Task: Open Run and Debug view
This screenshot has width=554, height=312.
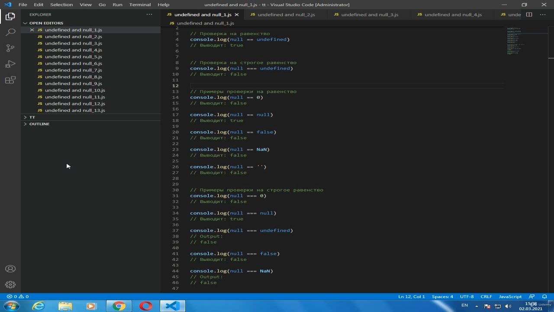Action: pos(10,64)
